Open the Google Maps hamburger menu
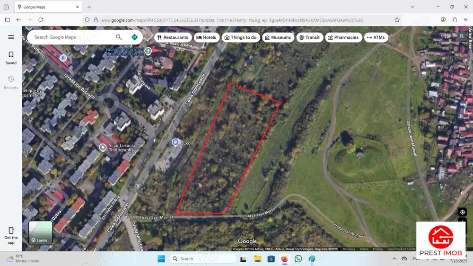473x266 pixels. point(11,37)
